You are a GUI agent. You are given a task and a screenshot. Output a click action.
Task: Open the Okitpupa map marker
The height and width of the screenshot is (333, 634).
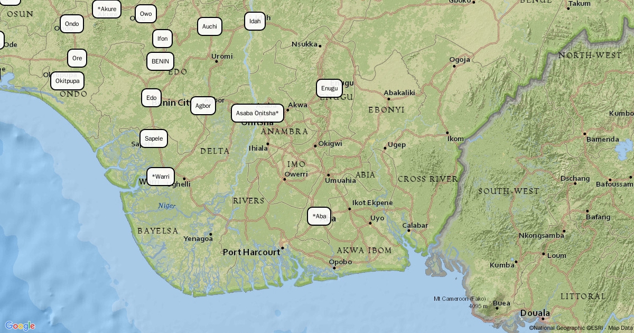[x=68, y=81]
